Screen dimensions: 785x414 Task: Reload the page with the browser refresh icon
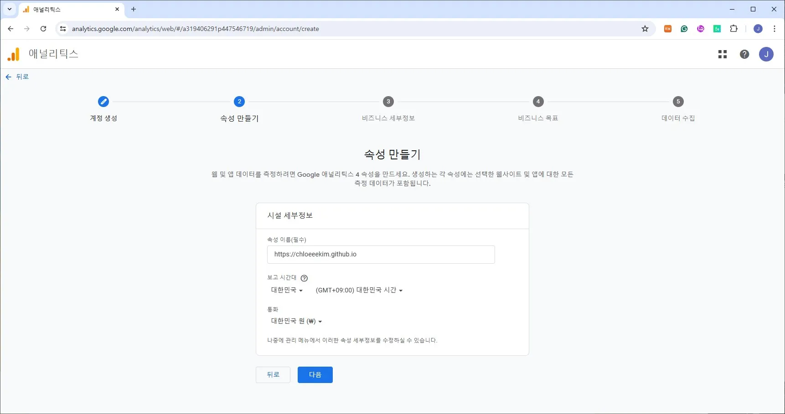click(43, 29)
